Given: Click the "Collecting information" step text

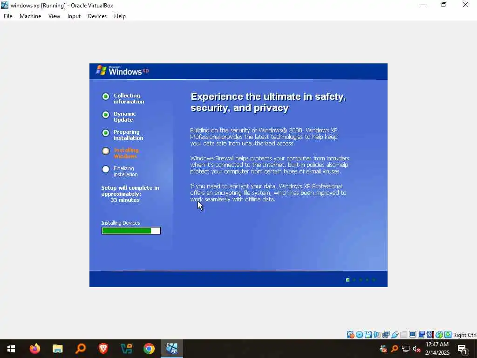Looking at the screenshot, I should tap(129, 99).
